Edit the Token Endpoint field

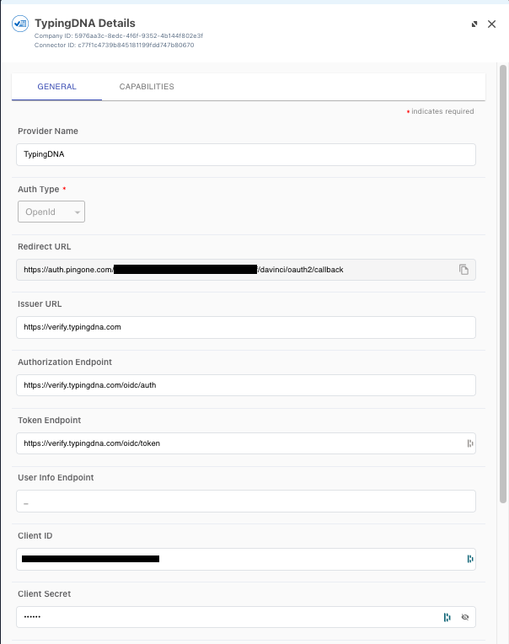click(x=246, y=443)
